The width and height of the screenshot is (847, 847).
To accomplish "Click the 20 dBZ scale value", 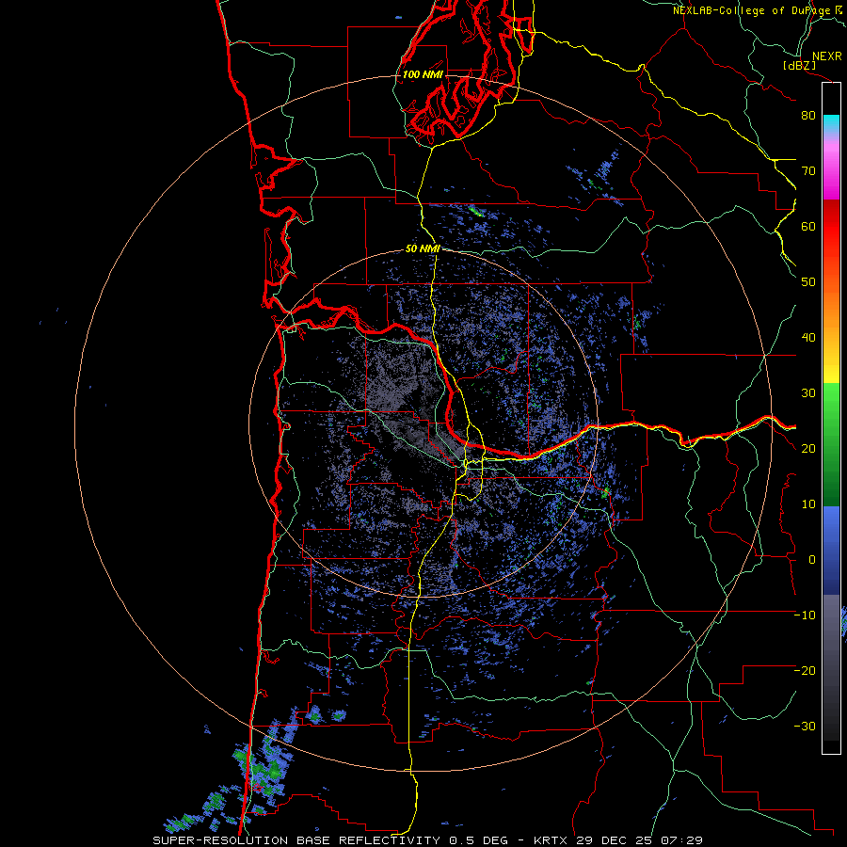I will click(808, 449).
